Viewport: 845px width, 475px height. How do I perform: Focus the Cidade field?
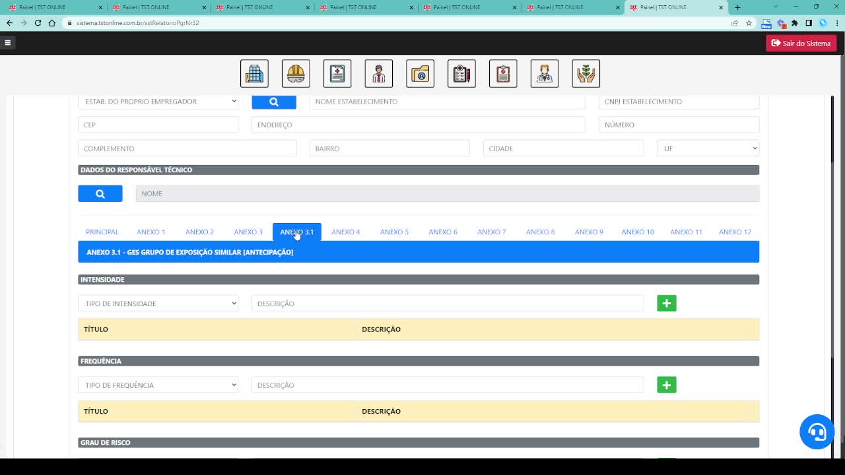click(563, 148)
